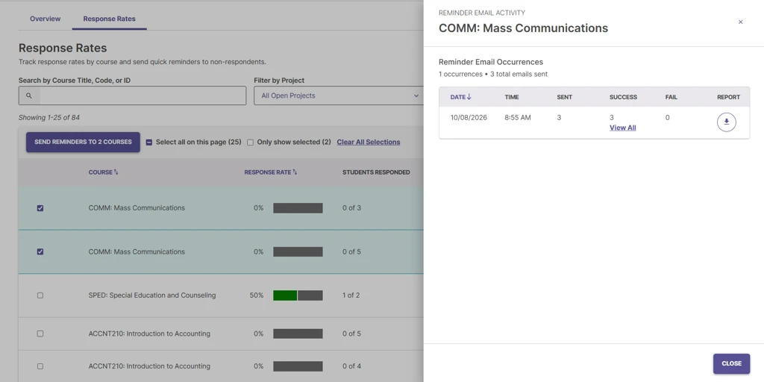Enable Only show selected checkbox
Image resolution: width=764 pixels, height=382 pixels.
250,143
